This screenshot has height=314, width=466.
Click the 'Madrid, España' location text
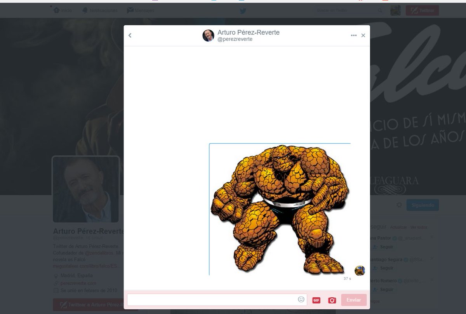coord(77,276)
